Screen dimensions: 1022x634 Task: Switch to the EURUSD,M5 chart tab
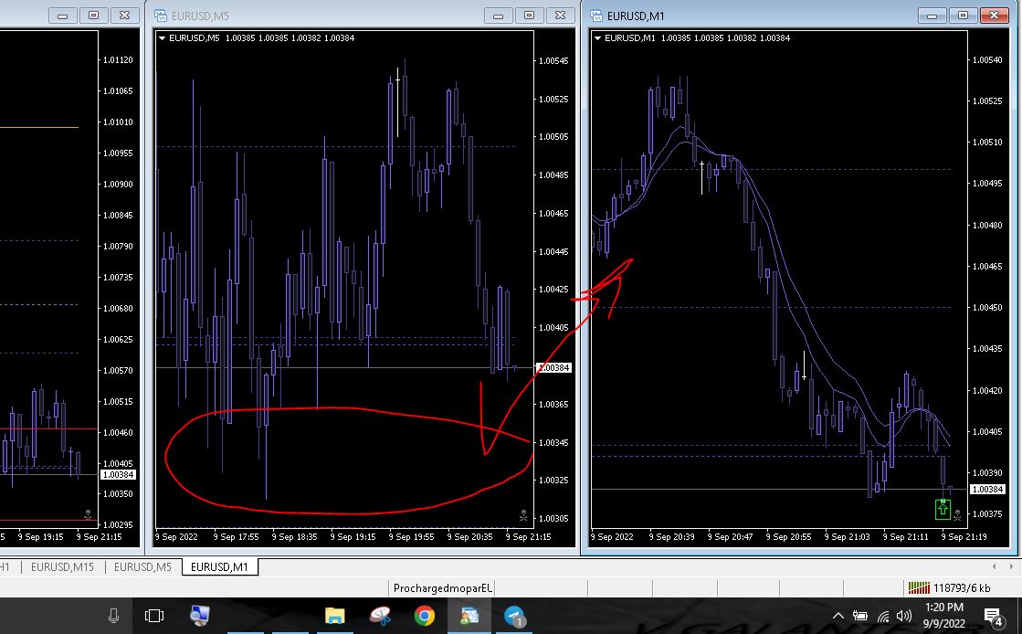(x=142, y=566)
